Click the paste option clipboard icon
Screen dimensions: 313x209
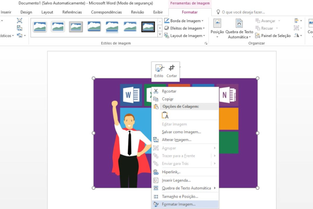(x=165, y=115)
